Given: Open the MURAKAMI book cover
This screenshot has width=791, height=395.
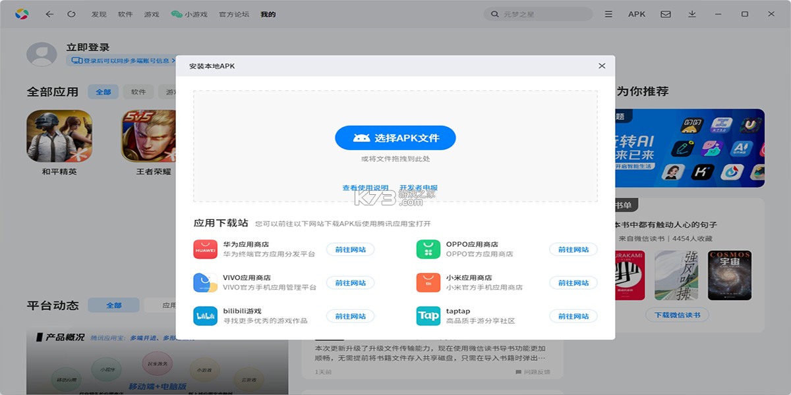Looking at the screenshot, I should (631, 275).
